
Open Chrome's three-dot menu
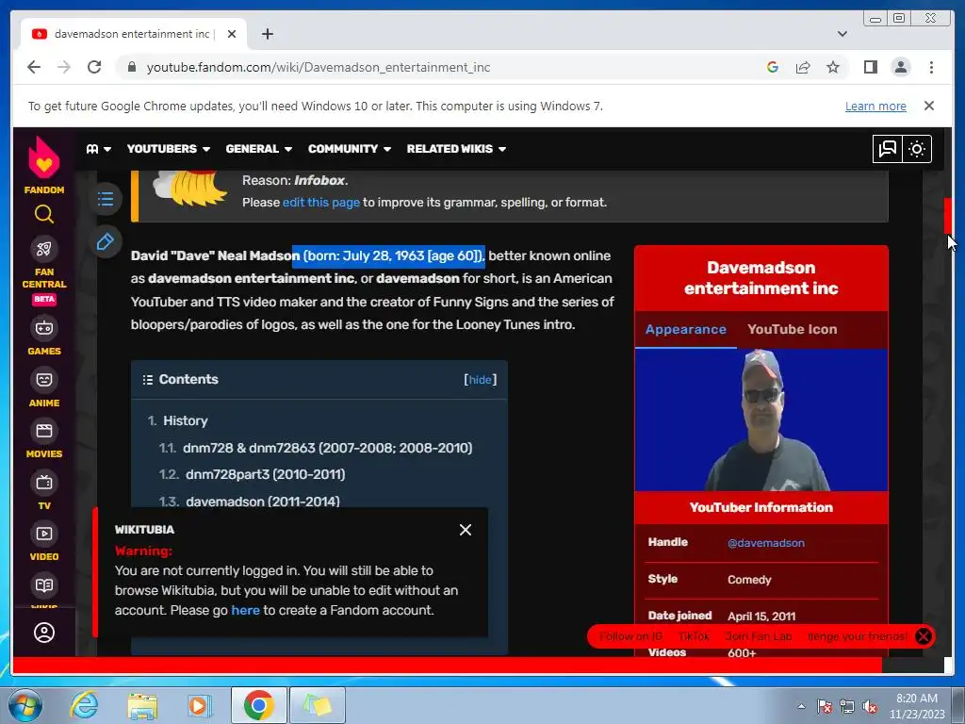click(x=931, y=67)
